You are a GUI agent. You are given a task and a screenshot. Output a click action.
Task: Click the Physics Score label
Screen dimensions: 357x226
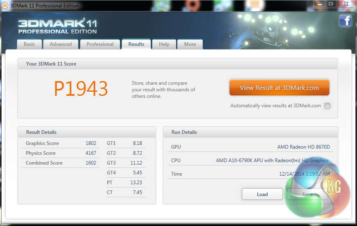pos(41,153)
